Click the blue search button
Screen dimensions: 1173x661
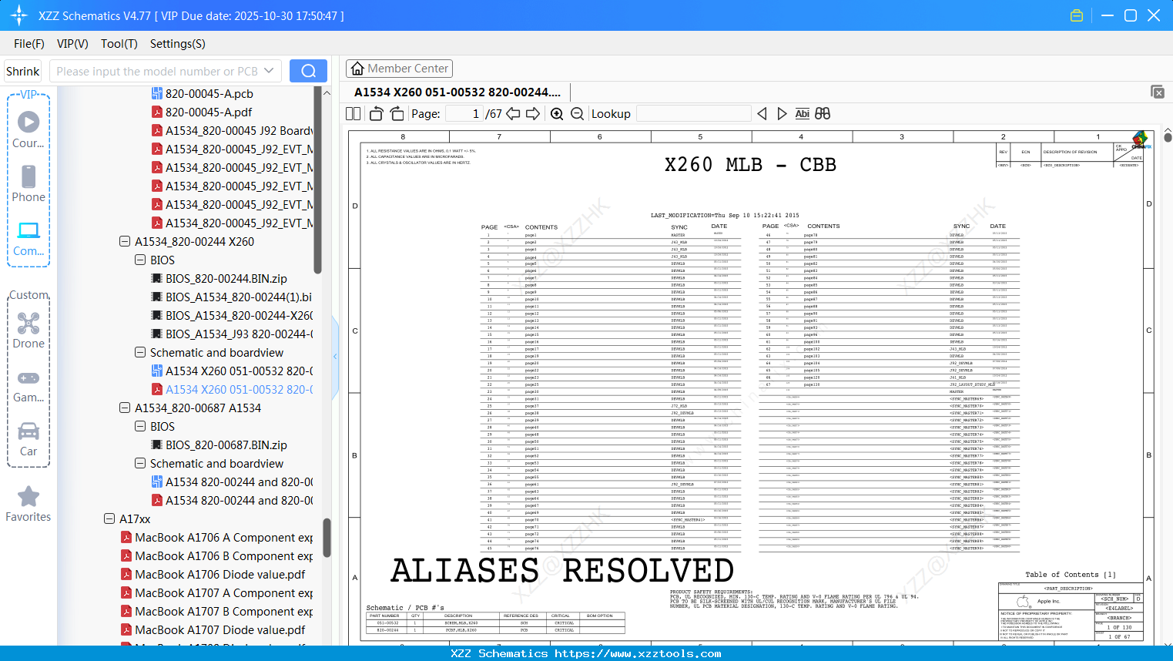tap(308, 71)
